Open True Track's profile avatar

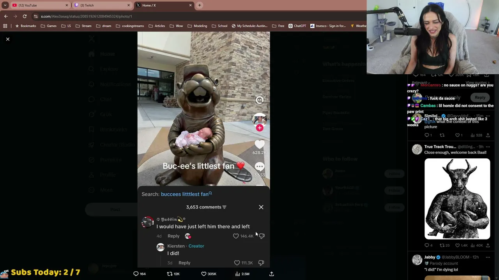tap(417, 149)
